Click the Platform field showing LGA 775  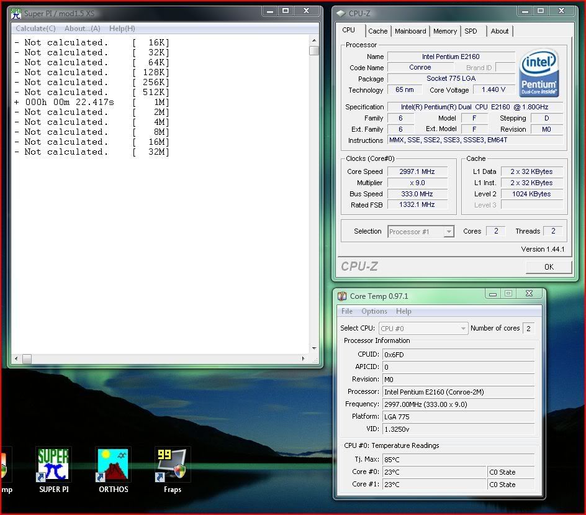458,417
